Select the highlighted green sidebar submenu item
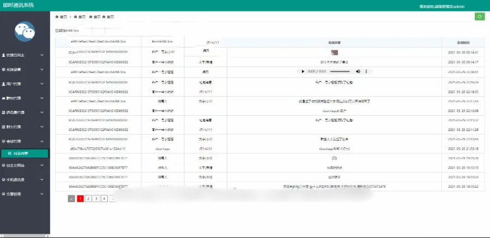This screenshot has width=490, height=238. tap(25, 153)
